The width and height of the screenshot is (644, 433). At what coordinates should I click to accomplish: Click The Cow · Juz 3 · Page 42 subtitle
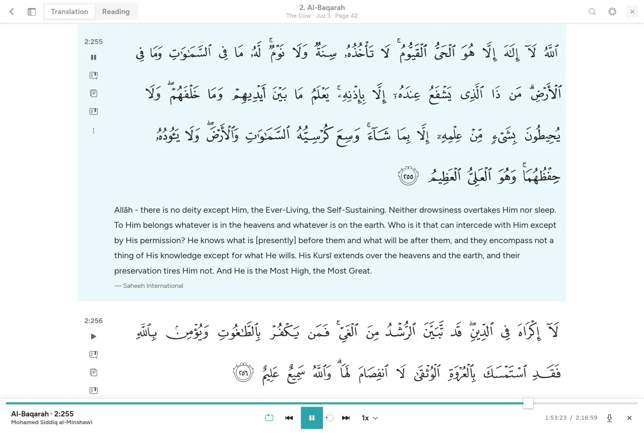coord(322,16)
